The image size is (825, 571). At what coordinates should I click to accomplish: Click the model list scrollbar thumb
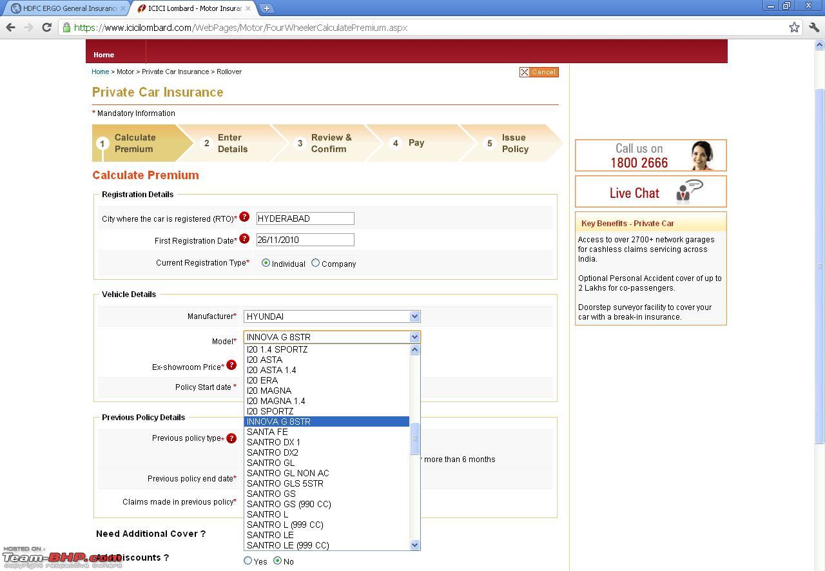point(414,438)
